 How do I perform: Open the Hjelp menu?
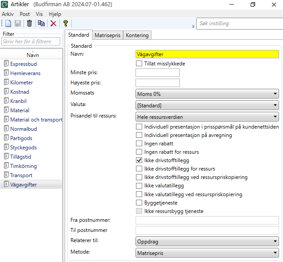point(55,14)
